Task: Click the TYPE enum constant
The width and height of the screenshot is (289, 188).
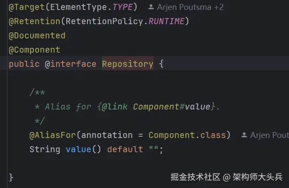Action: [123, 7]
